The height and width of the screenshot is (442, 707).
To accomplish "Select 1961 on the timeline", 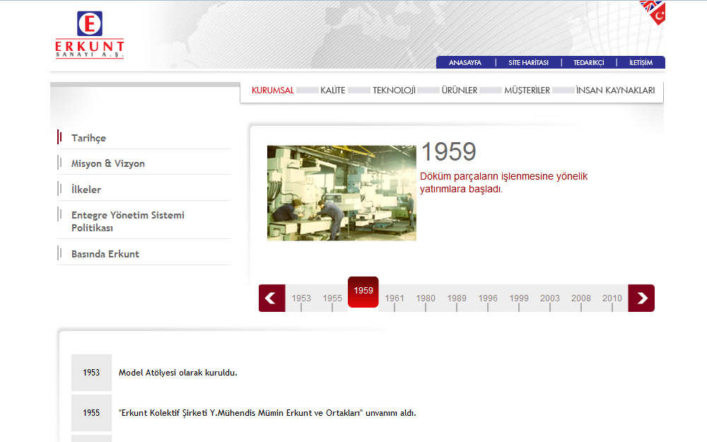I will (395, 298).
